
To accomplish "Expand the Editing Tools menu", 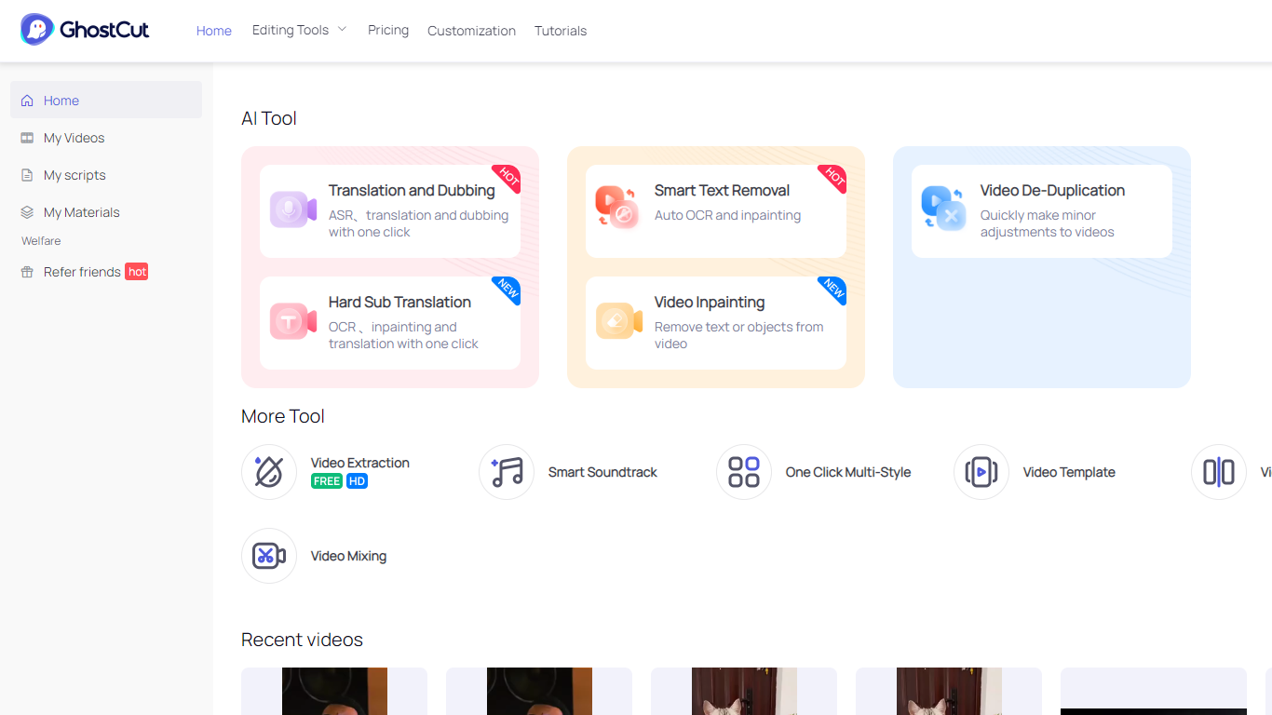I will click(298, 29).
